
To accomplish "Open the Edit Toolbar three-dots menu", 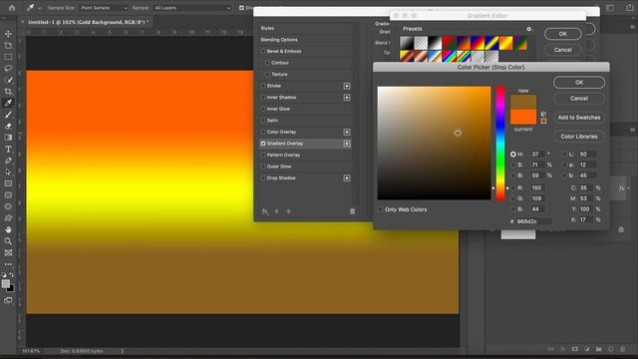I will 8,264.
